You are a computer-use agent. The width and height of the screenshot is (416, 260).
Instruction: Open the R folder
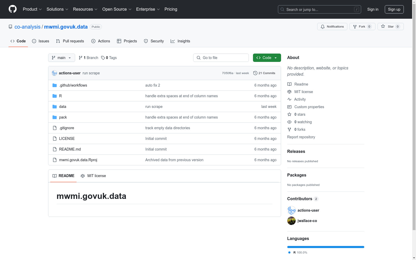point(61,96)
